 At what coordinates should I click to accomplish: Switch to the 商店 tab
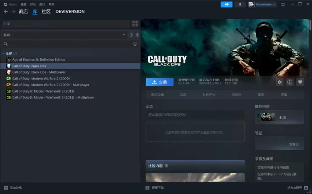click(x=23, y=12)
